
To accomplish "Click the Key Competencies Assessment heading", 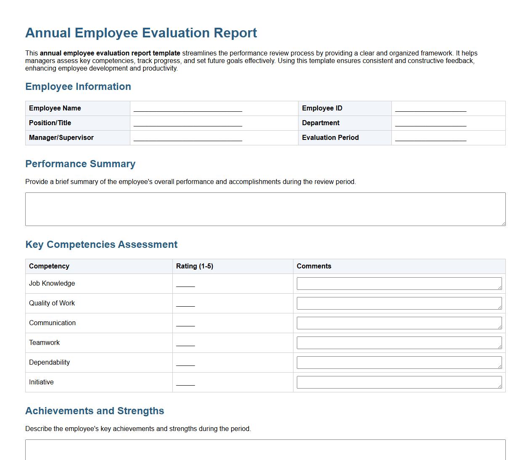I will pyautogui.click(x=101, y=244).
